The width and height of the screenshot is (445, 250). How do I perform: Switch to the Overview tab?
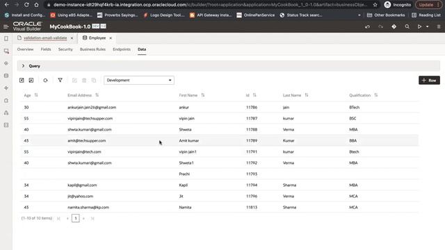[x=25, y=49]
